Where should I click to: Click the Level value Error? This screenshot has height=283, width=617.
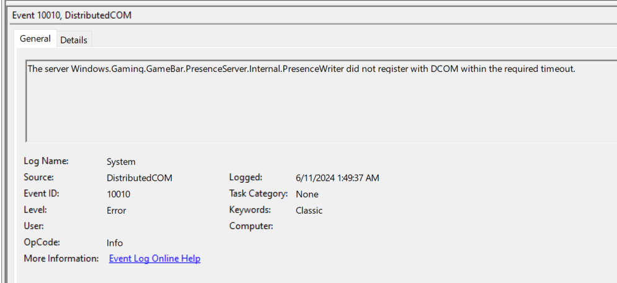coord(116,211)
